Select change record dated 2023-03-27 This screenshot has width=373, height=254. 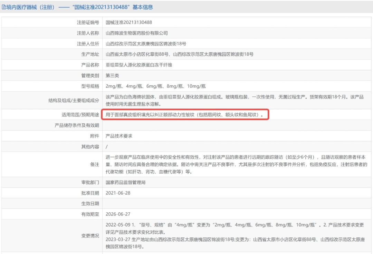point(235,243)
